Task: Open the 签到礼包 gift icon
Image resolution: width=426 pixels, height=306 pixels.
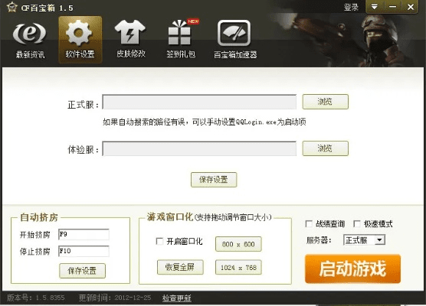Action: click(181, 39)
